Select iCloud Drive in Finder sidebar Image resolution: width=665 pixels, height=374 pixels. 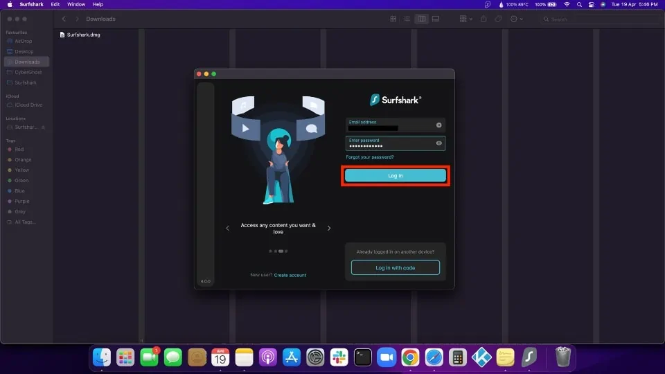click(x=26, y=105)
